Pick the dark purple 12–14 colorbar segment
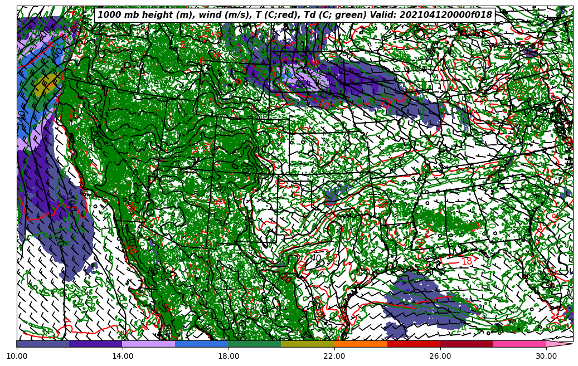578x366 pixels. (x=96, y=344)
